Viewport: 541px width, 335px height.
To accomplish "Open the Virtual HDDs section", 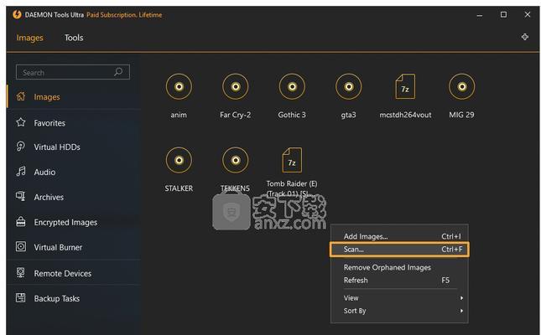I will pyautogui.click(x=57, y=147).
